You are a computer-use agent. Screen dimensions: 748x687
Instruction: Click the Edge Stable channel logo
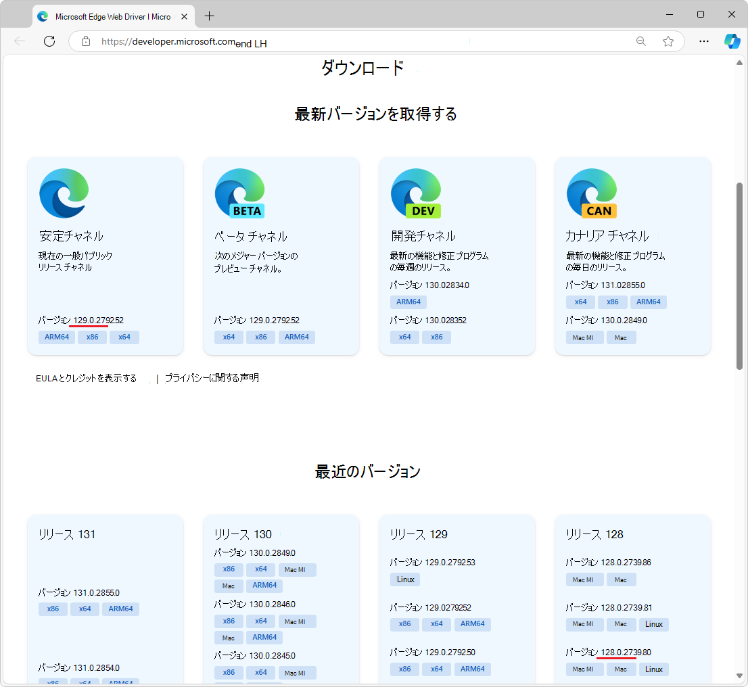pos(64,193)
